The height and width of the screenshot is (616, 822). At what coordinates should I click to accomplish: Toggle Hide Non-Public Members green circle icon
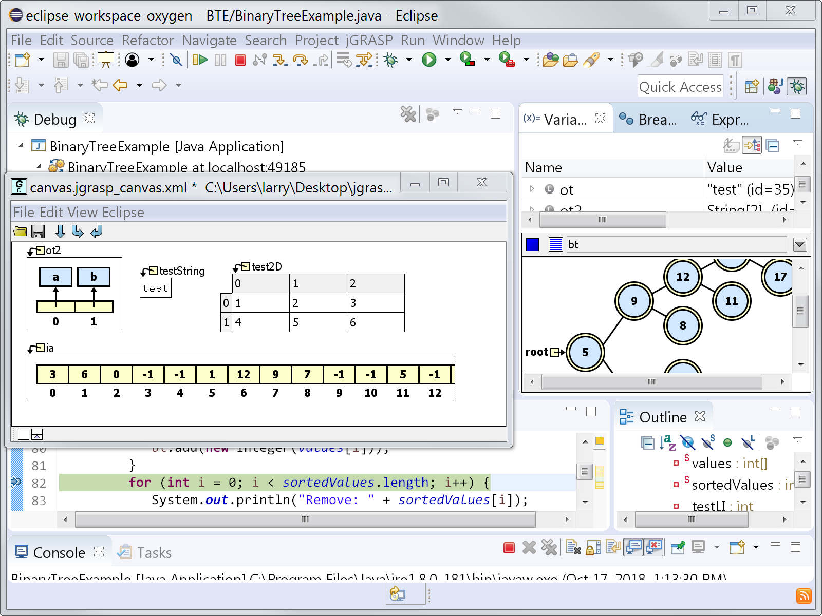[x=727, y=442]
